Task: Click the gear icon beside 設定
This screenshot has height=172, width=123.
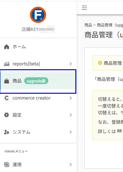Action: (x=6, y=115)
